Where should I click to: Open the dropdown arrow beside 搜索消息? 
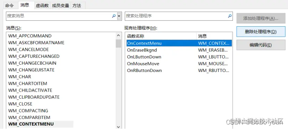[x=119, y=16]
